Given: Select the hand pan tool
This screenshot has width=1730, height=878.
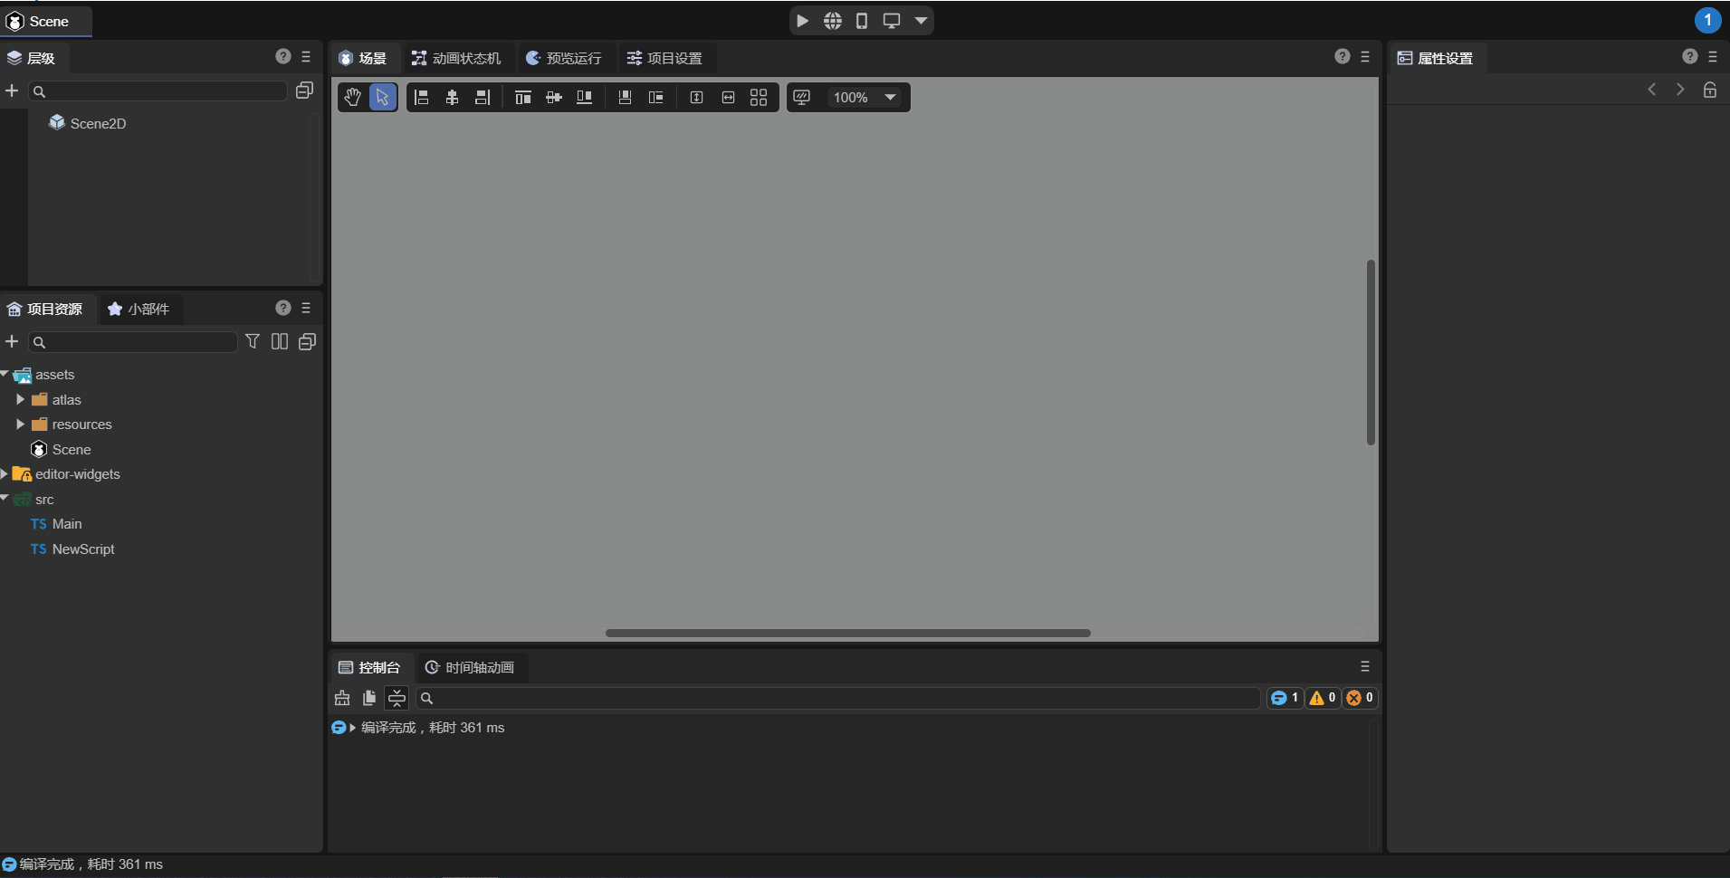Looking at the screenshot, I should pyautogui.click(x=353, y=98).
